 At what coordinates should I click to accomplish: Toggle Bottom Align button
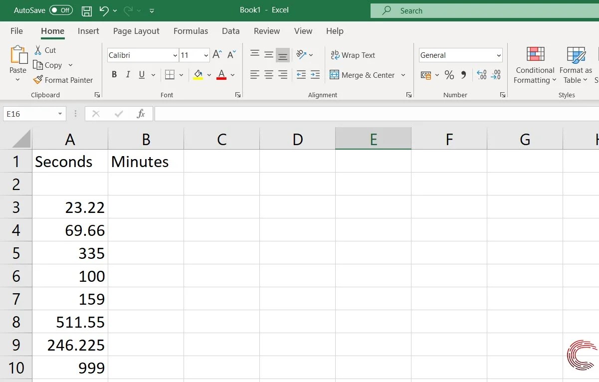[283, 55]
